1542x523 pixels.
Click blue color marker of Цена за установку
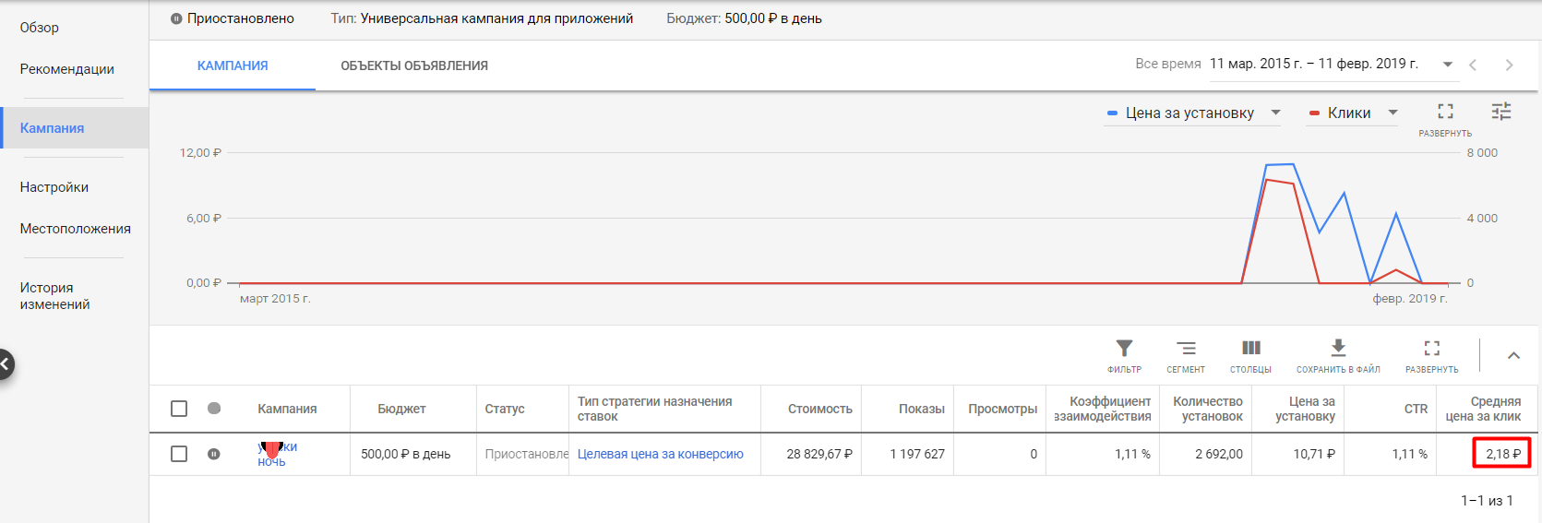(x=1112, y=113)
